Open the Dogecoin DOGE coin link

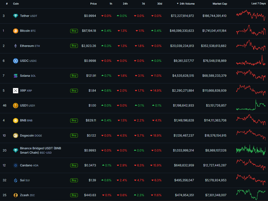click(x=31, y=135)
